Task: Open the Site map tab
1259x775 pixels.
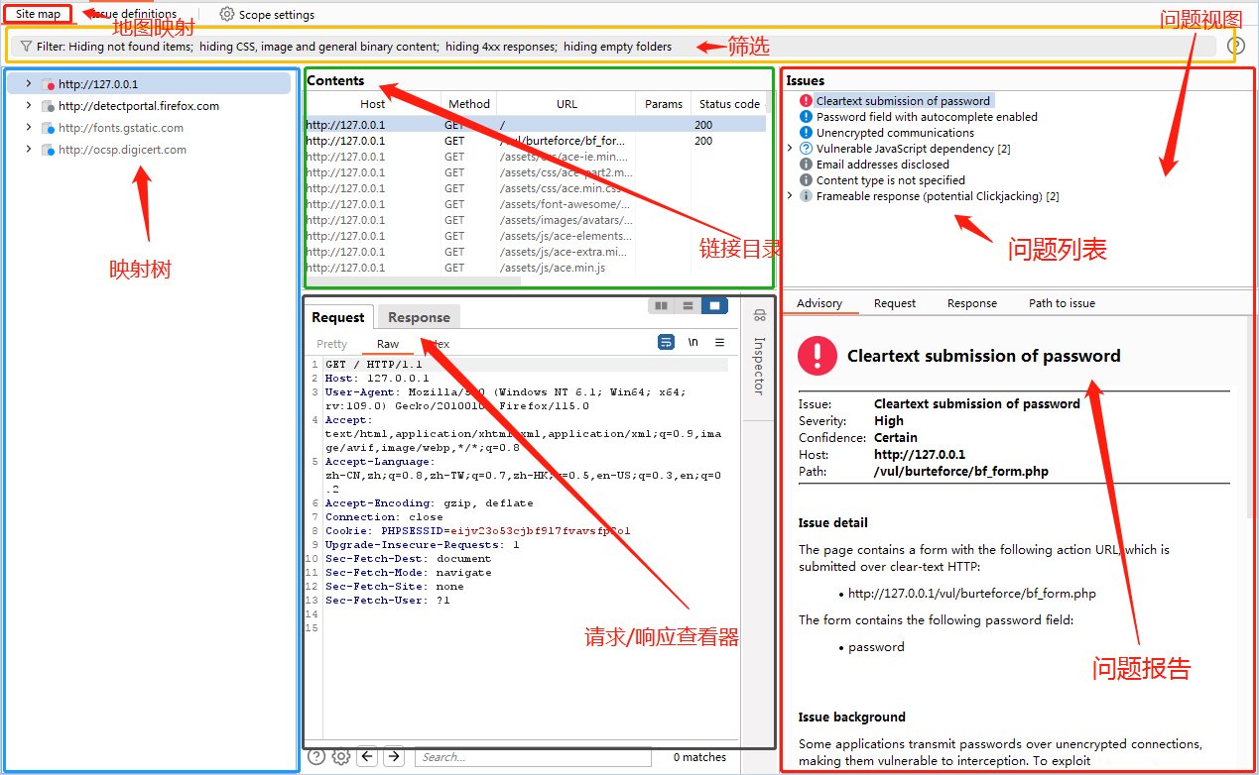Action: coord(38,14)
